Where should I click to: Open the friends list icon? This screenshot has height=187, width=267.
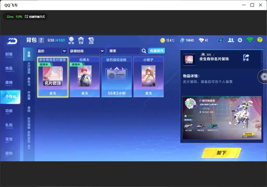tap(231, 40)
